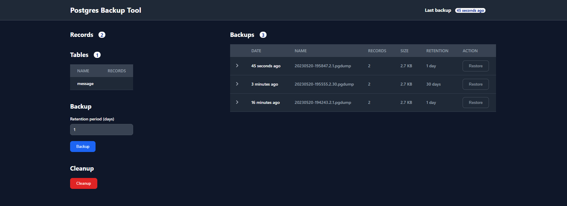567x206 pixels.
Task: Click the Retention period (days) label
Action: (x=92, y=119)
